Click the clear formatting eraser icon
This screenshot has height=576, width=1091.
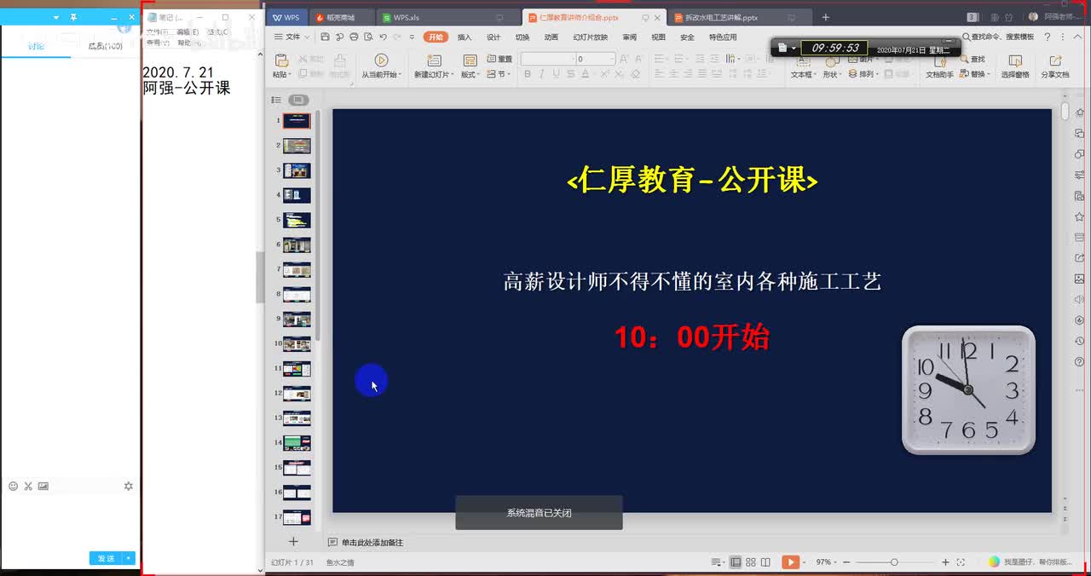click(635, 74)
